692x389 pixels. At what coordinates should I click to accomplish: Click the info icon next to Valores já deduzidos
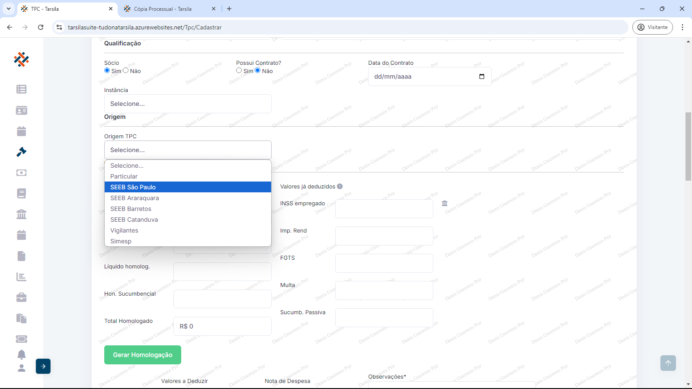click(x=340, y=186)
